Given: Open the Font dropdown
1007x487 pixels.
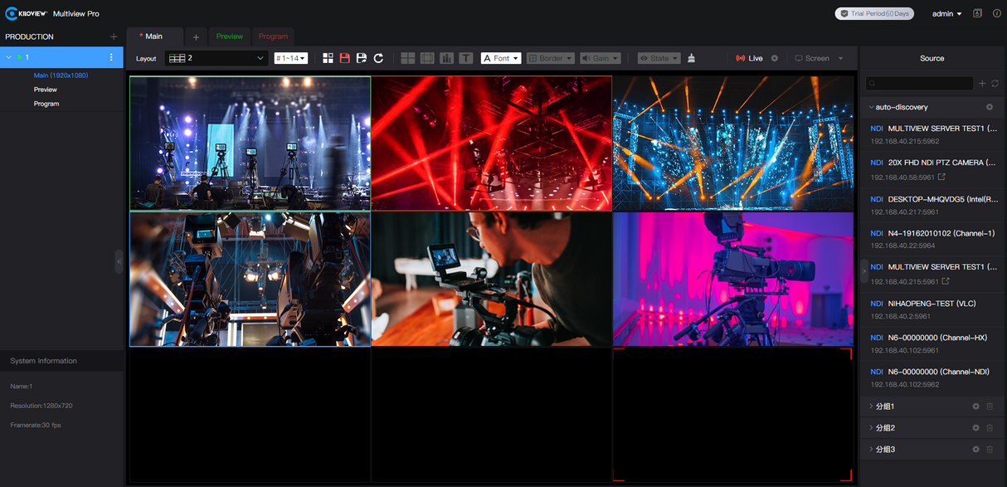Looking at the screenshot, I should (x=501, y=58).
